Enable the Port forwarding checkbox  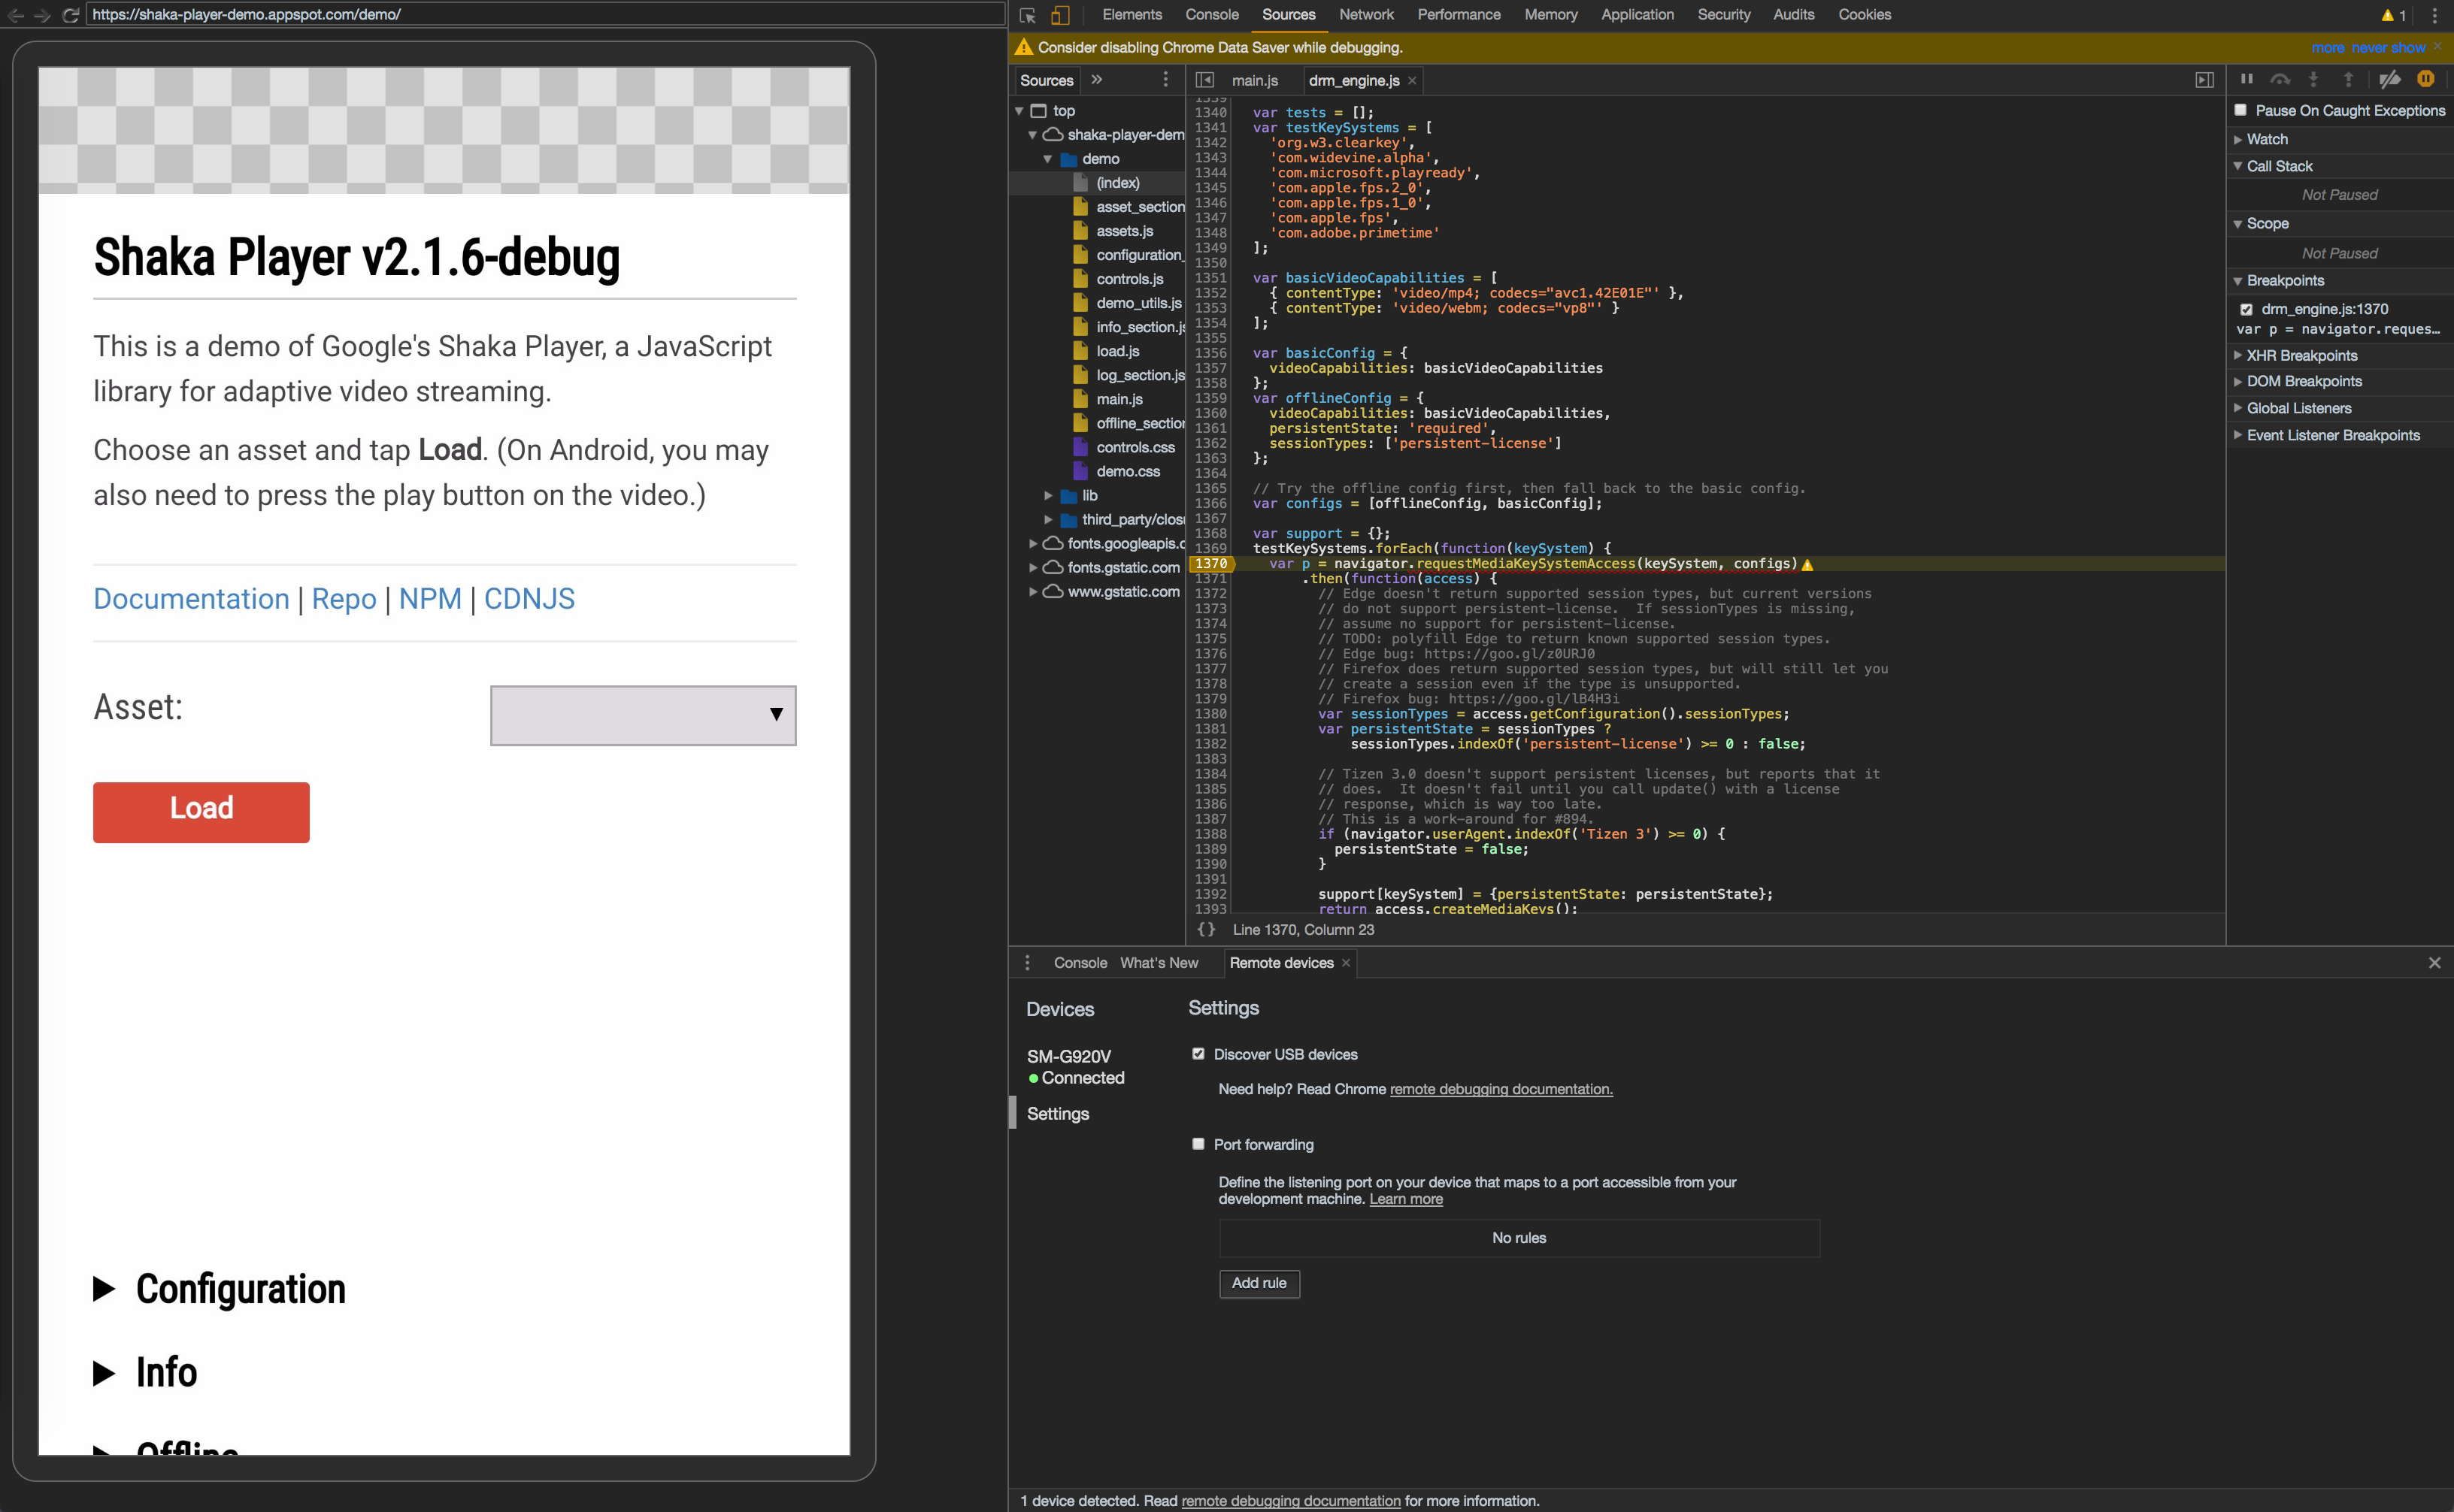coord(1198,1143)
